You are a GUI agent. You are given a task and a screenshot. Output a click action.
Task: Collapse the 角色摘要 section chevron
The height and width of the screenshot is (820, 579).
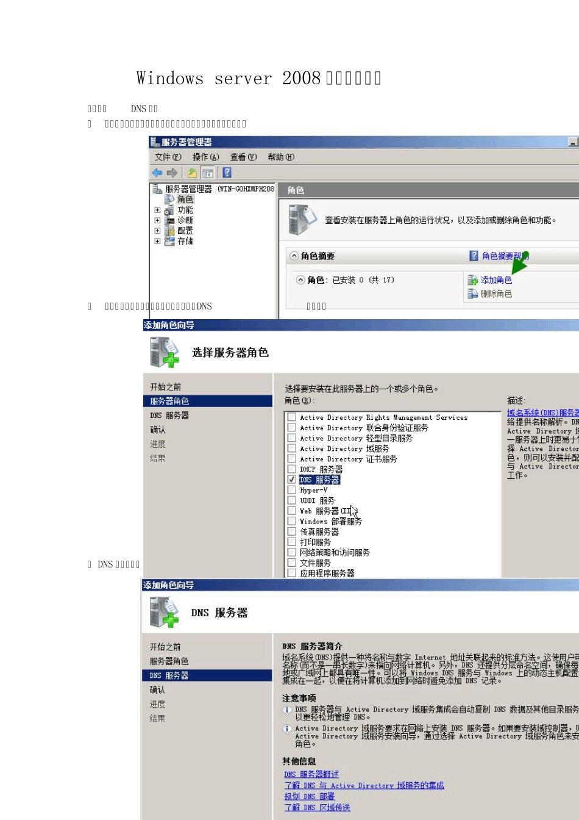(294, 256)
